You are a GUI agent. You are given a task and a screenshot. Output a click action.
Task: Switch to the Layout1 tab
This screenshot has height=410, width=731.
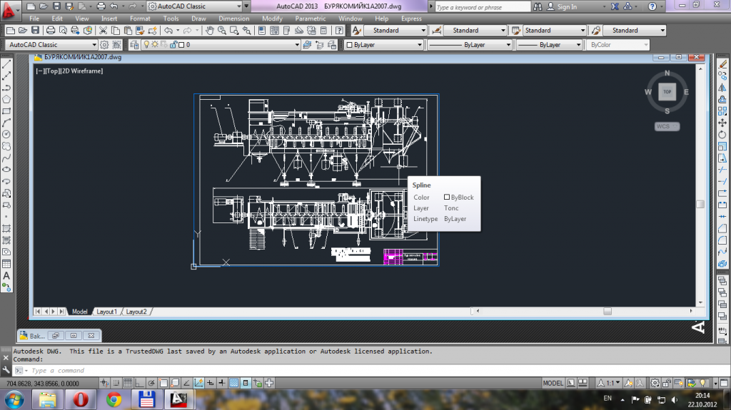(x=106, y=312)
